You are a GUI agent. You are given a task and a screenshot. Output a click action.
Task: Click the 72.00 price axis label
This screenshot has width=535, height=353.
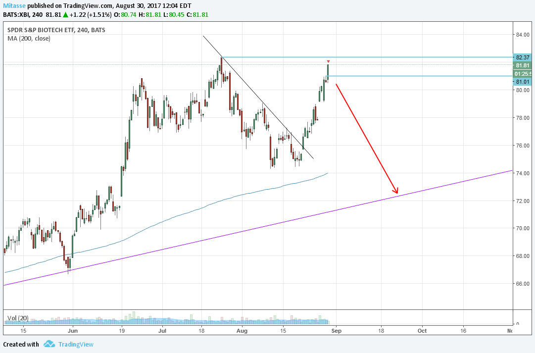click(x=523, y=201)
